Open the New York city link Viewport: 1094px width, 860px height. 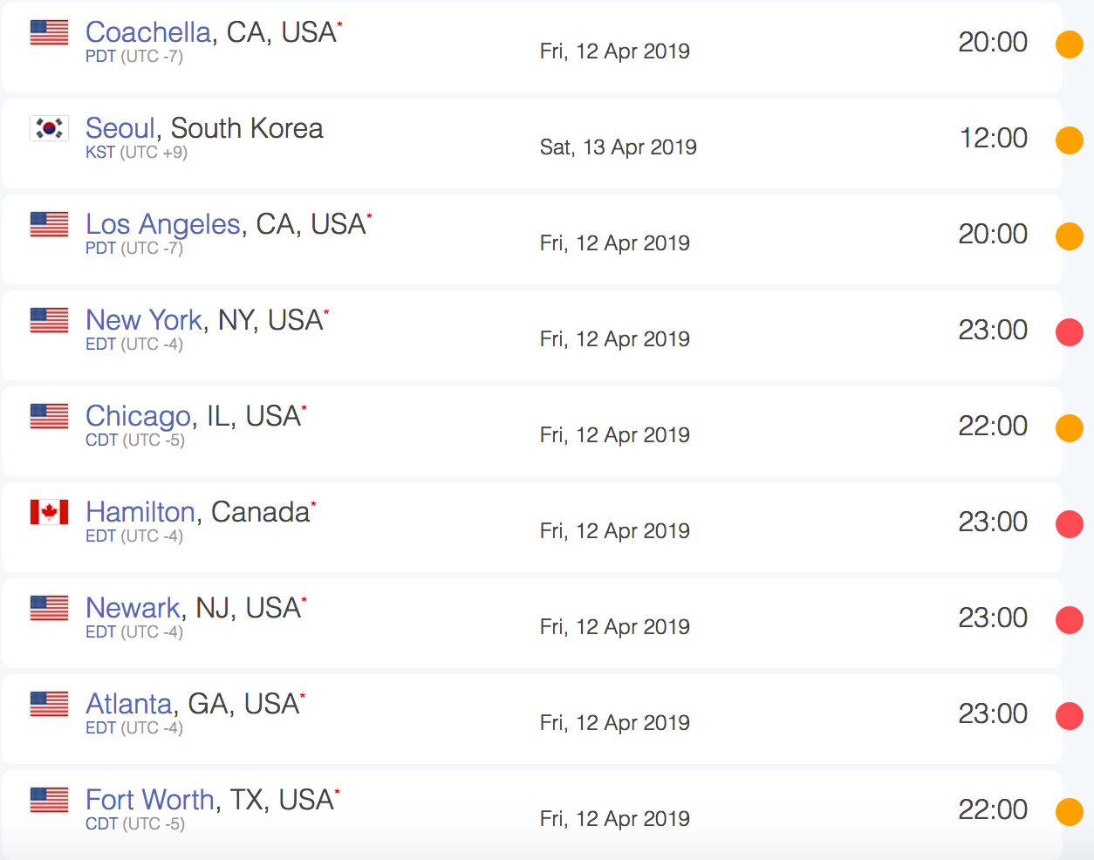(144, 320)
